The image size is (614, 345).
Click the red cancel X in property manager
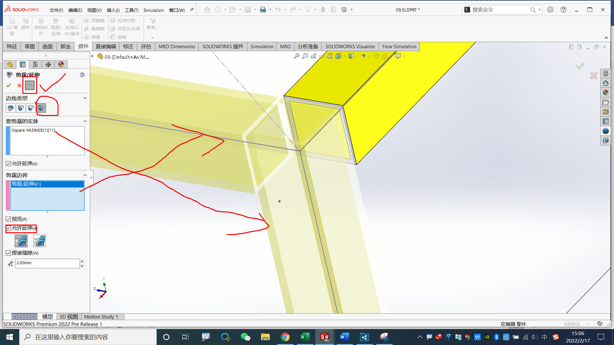tap(19, 85)
